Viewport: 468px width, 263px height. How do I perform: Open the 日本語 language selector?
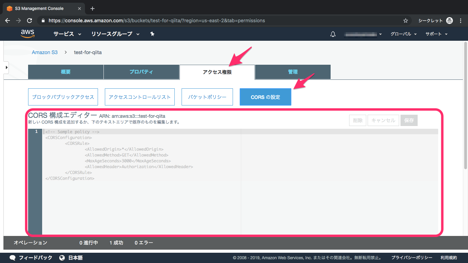click(75, 258)
